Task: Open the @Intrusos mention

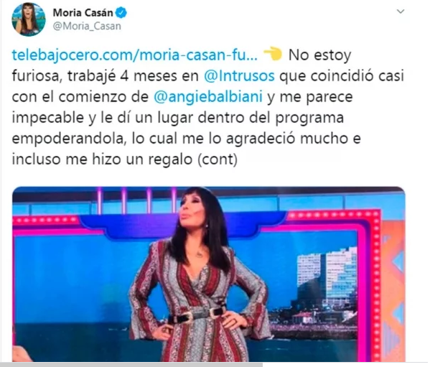Action: click(x=239, y=75)
